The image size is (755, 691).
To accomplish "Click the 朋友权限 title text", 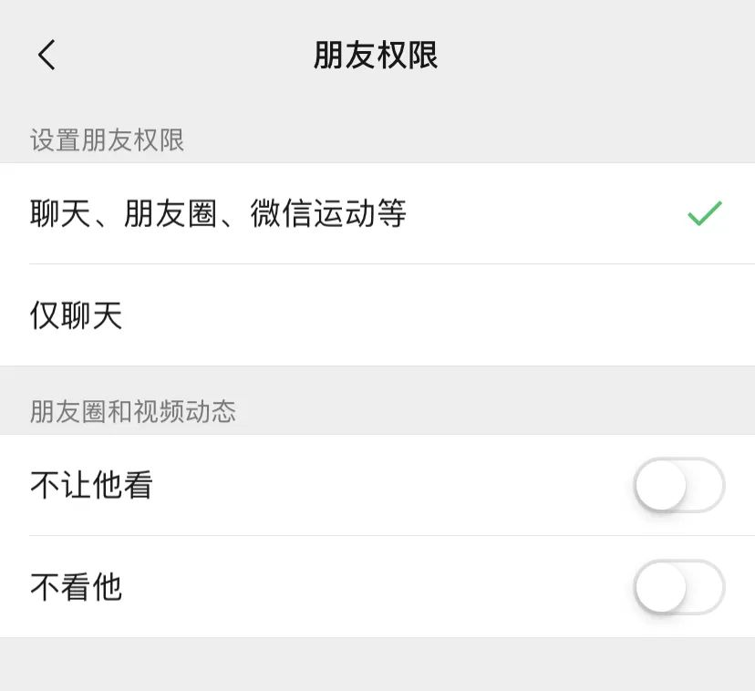I will [377, 55].
